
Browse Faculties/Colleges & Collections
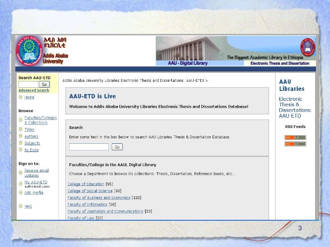pyautogui.click(x=40, y=120)
